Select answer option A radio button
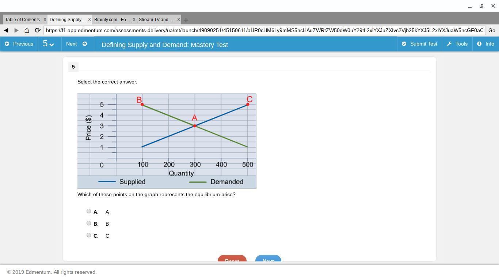This screenshot has width=499, height=280. pos(89,211)
